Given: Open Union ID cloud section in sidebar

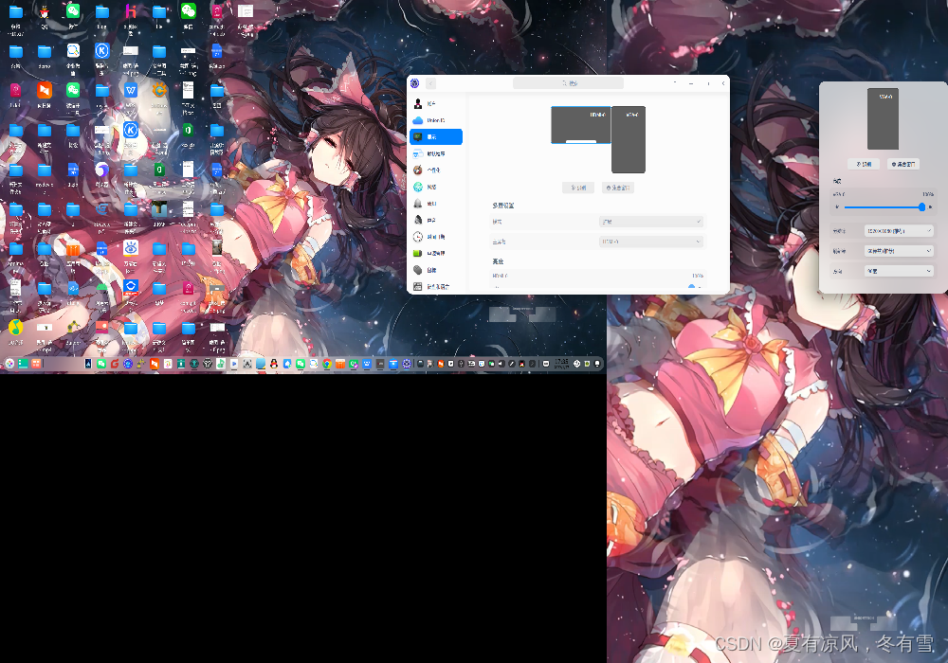Looking at the screenshot, I should pos(436,120).
